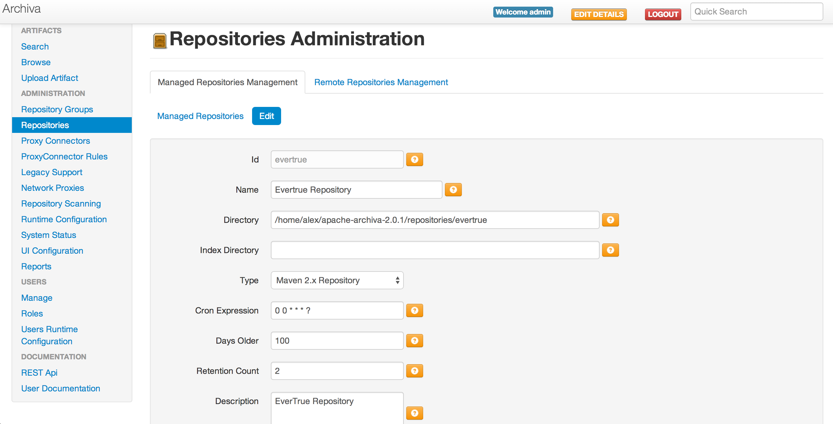
Task: Open help icon beside Index Directory field
Action: 610,250
